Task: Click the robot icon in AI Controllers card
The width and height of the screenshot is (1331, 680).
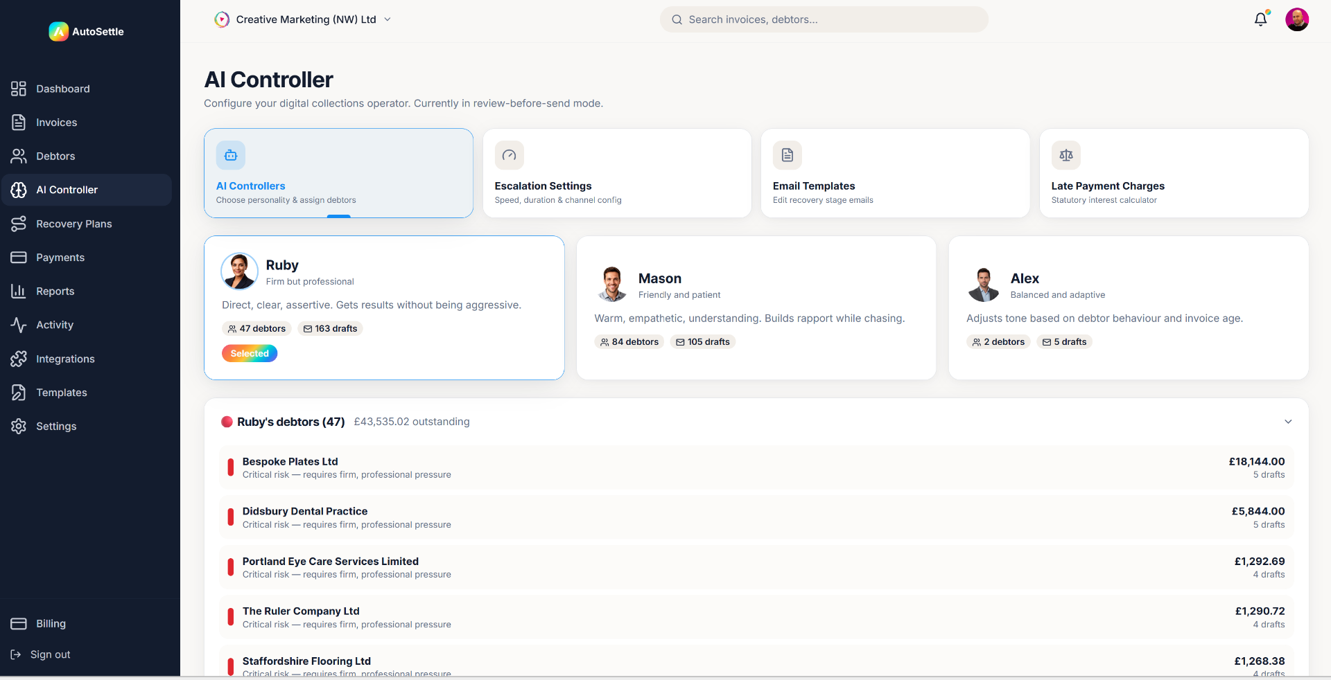Action: pos(231,155)
